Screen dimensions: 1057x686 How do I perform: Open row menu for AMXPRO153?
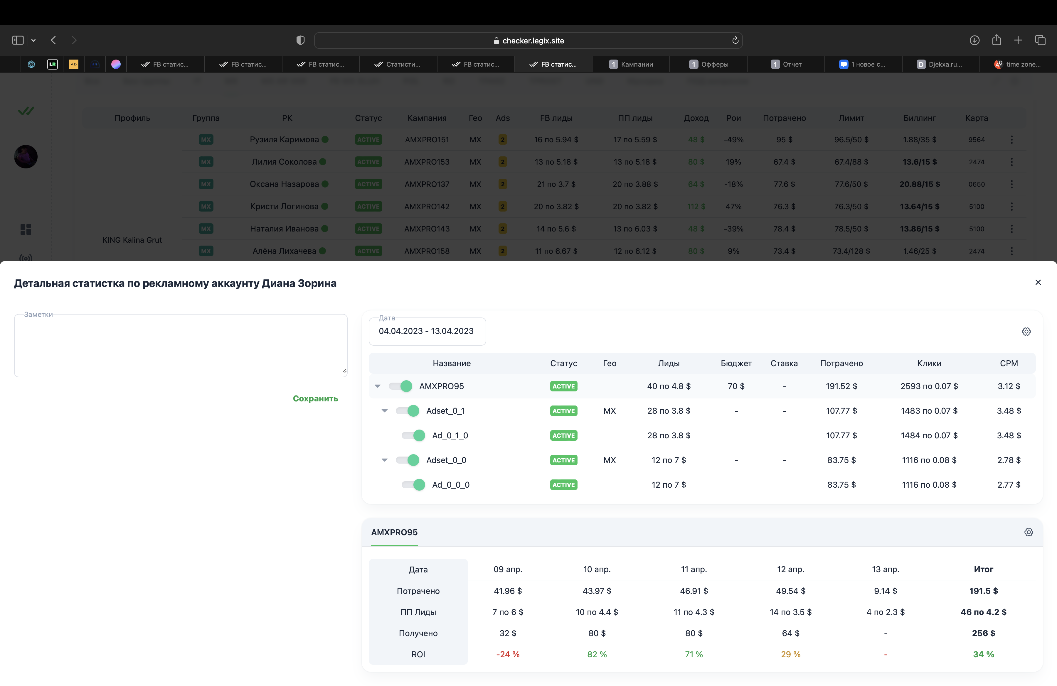tap(1012, 161)
